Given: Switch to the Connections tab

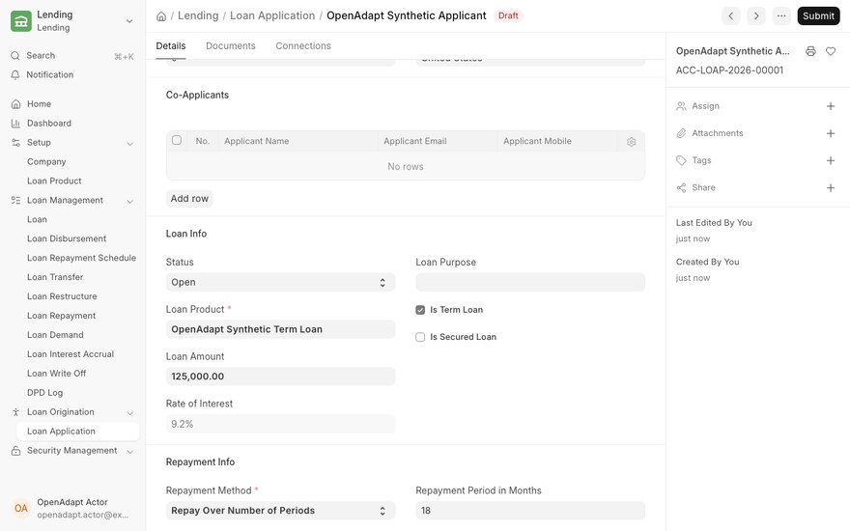Looking at the screenshot, I should point(303,46).
